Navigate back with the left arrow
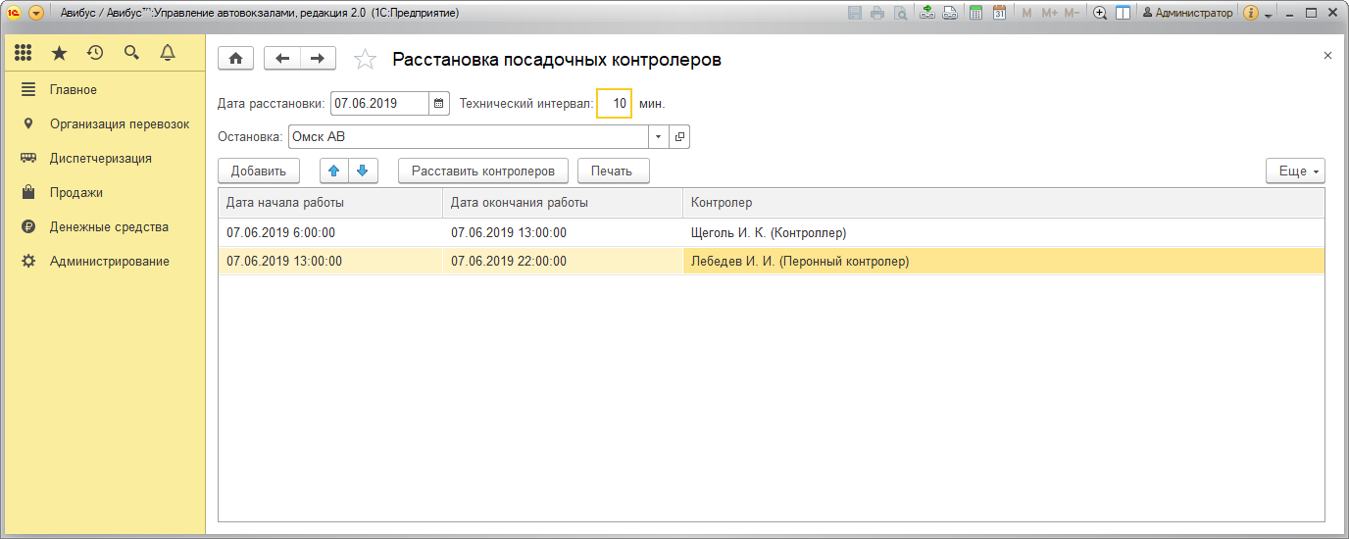The width and height of the screenshot is (1349, 539). pos(282,59)
